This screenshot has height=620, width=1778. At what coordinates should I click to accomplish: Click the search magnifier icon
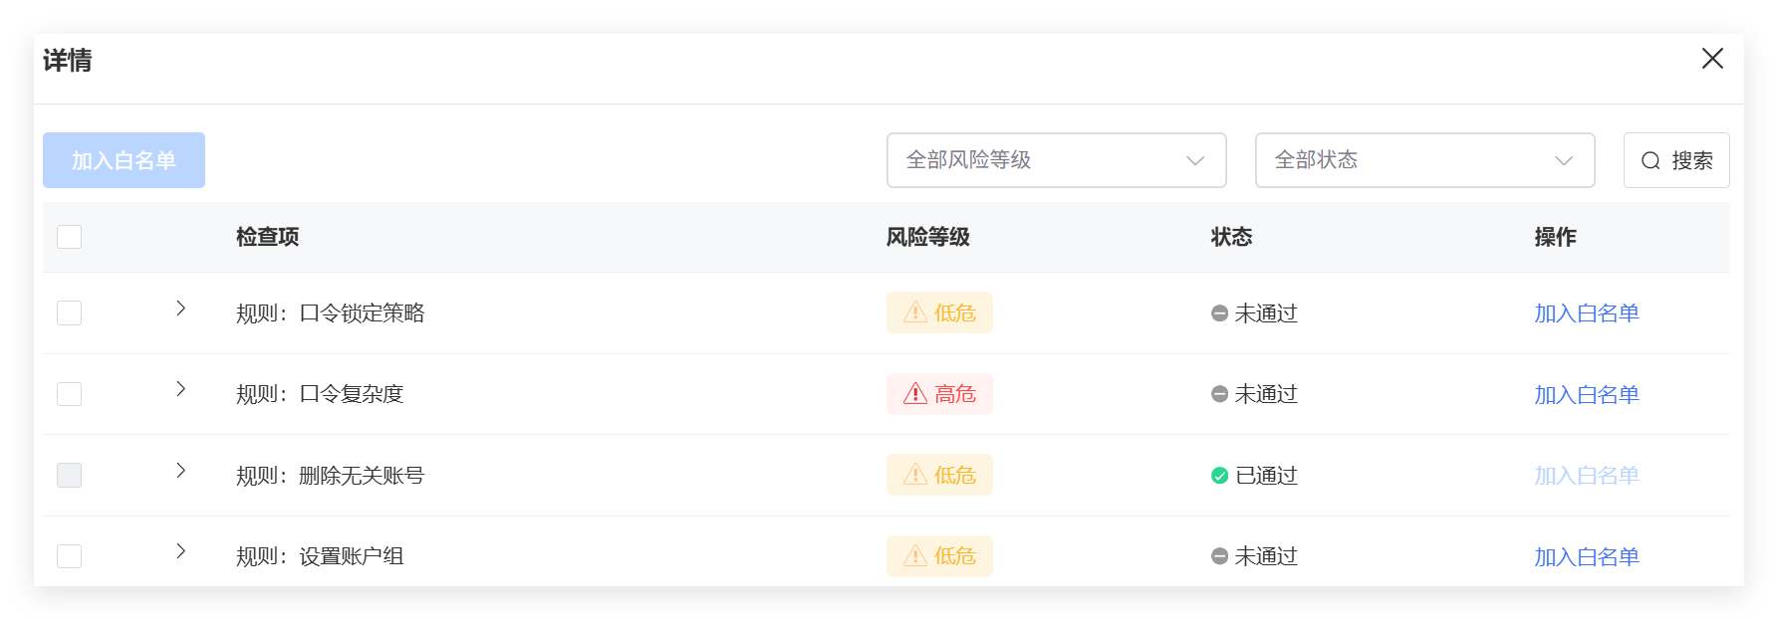(1651, 161)
